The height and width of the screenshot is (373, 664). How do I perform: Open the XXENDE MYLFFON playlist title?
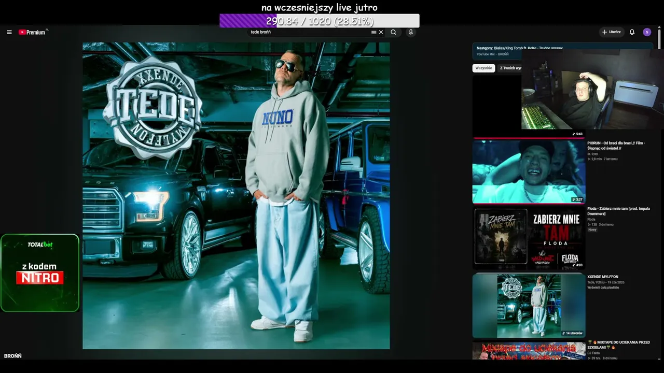point(603,277)
